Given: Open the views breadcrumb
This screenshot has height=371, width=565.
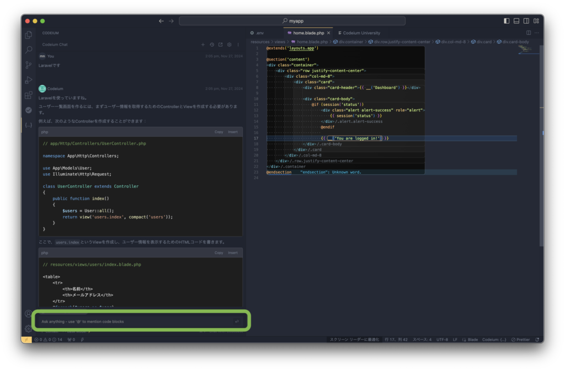Looking at the screenshot, I should [x=280, y=42].
